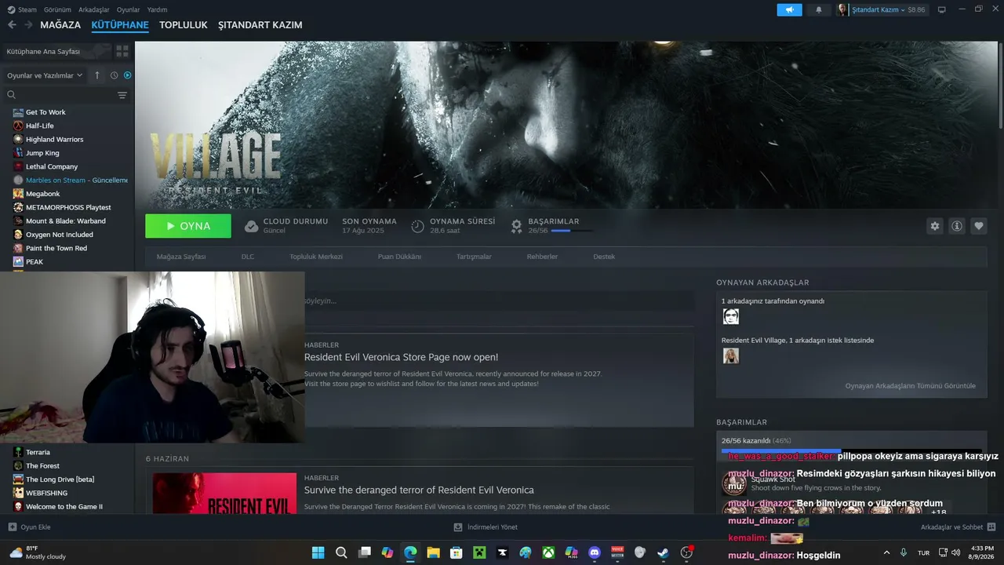Image resolution: width=1004 pixels, height=565 pixels.
Task: Switch to the MAĞAZA tab
Action: pyautogui.click(x=60, y=25)
